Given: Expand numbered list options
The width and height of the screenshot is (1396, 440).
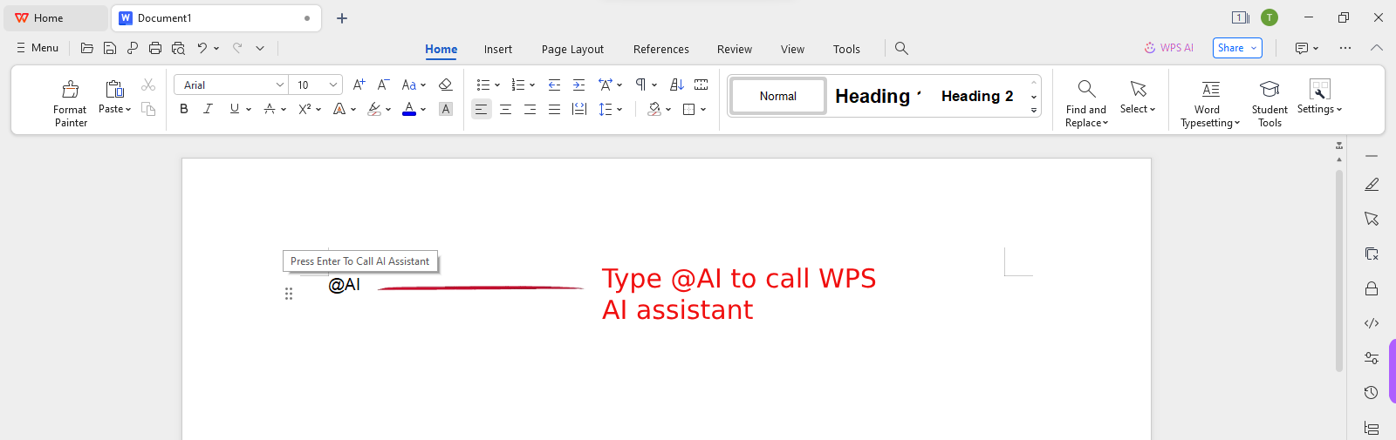Looking at the screenshot, I should [532, 85].
